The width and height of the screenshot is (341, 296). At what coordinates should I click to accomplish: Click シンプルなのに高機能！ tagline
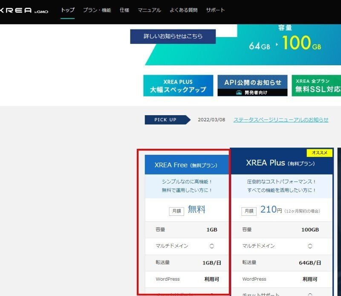tap(187, 182)
